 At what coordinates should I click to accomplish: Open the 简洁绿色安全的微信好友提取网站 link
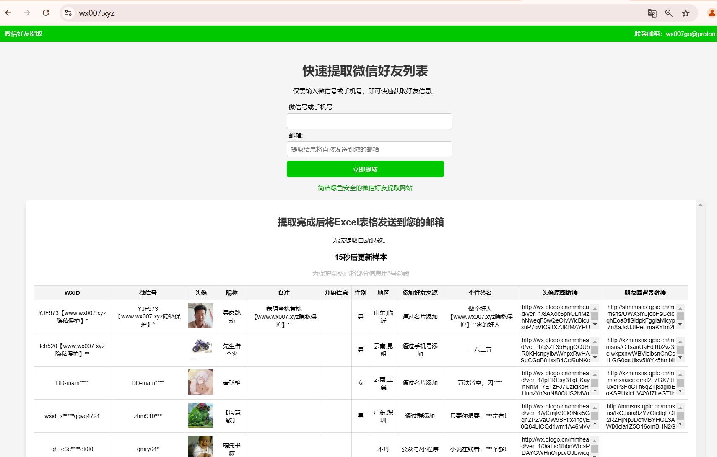[365, 188]
